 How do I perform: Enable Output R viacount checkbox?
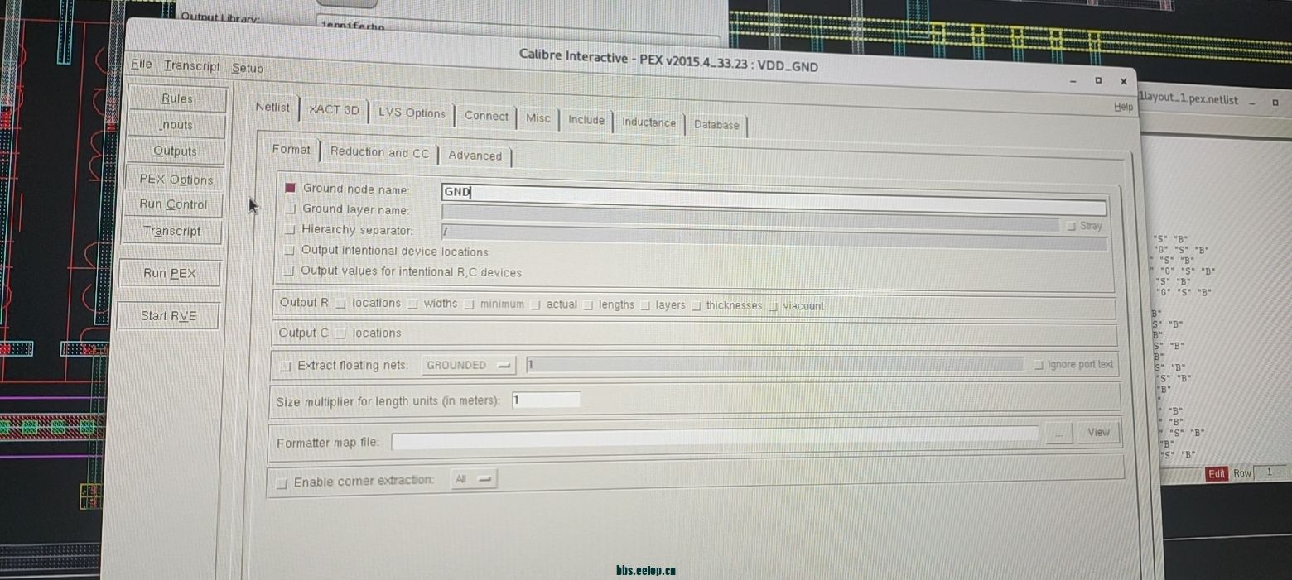pyautogui.click(x=773, y=307)
